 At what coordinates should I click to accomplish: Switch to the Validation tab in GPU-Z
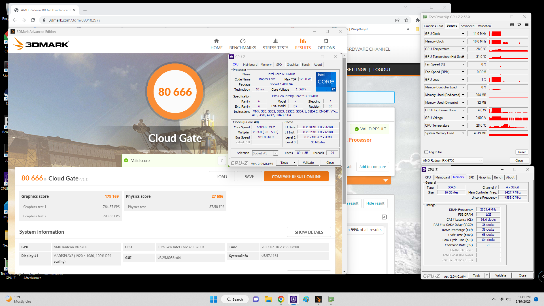484,26
